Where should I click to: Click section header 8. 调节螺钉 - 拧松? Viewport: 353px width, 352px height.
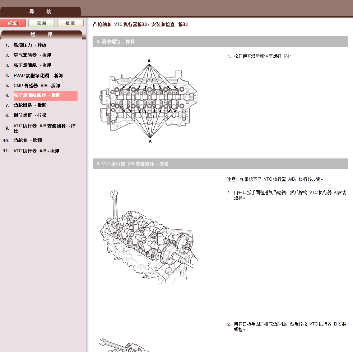click(x=220, y=42)
